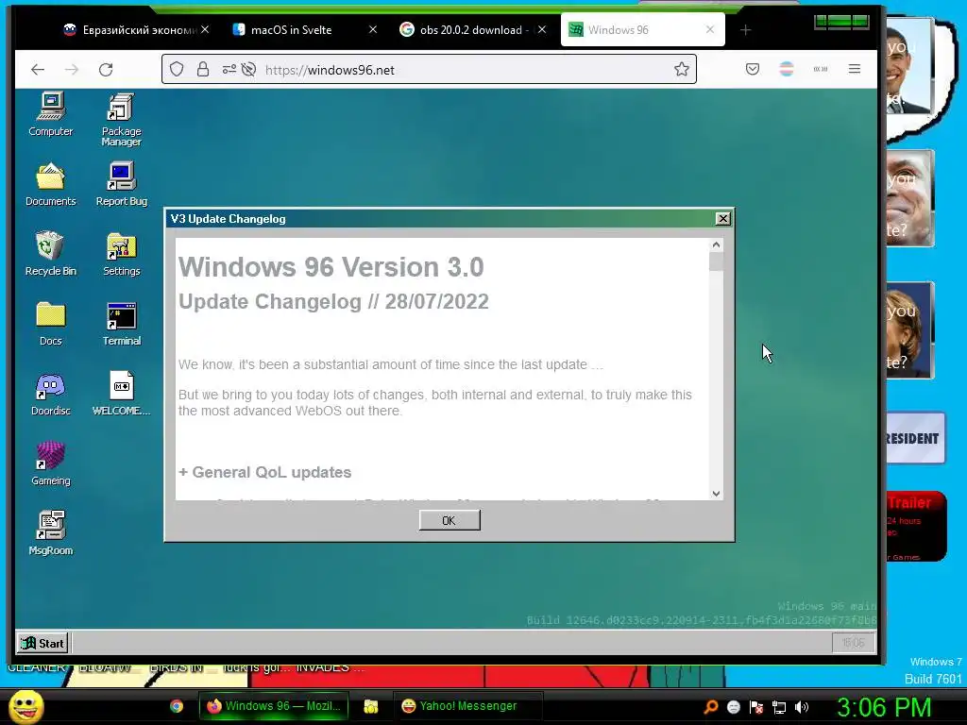The width and height of the screenshot is (967, 725).
Task: Click the padlock site security icon
Action: [203, 69]
